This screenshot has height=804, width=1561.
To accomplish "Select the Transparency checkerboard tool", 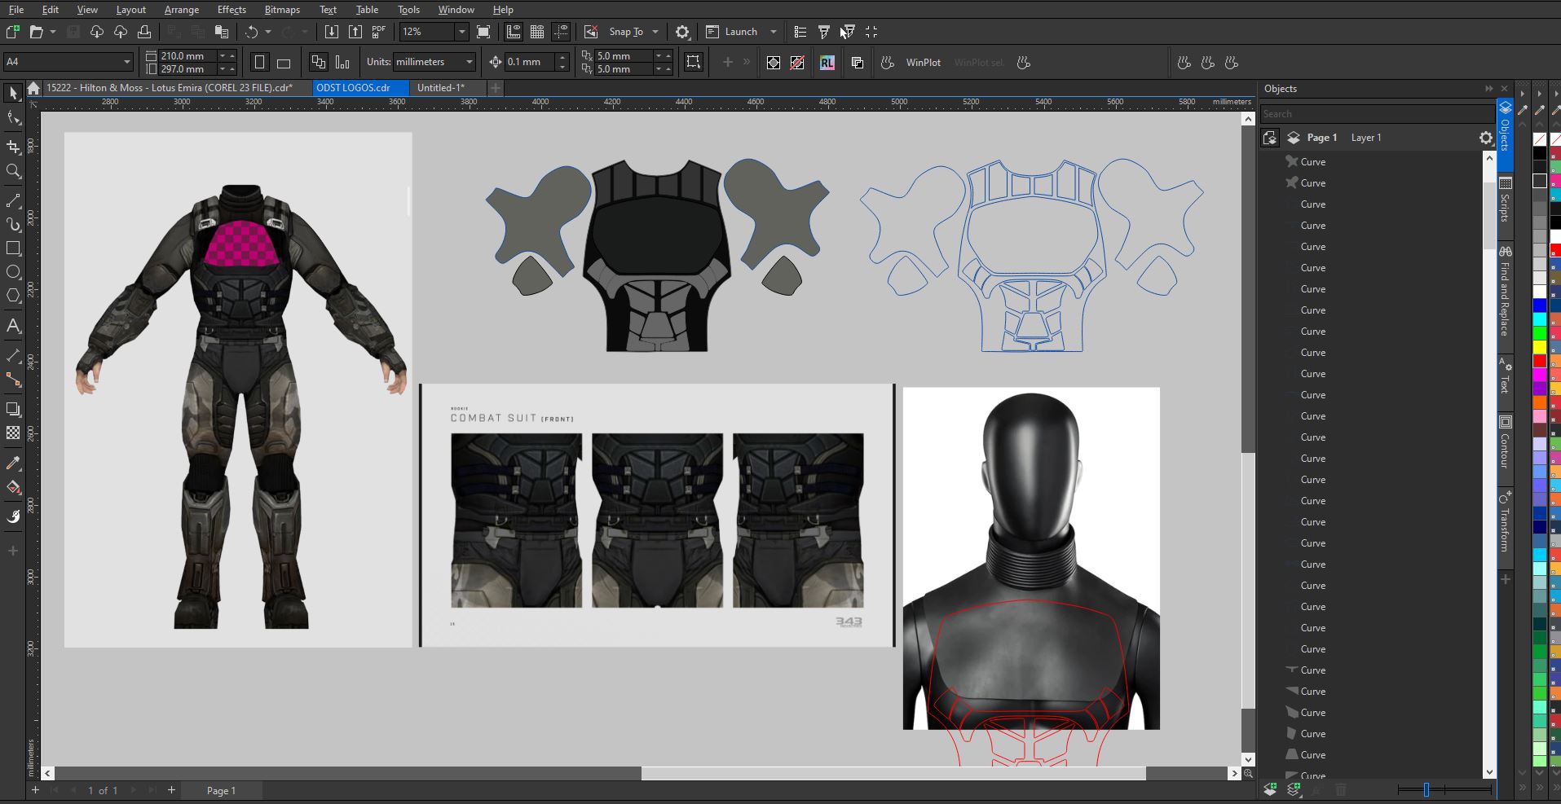I will tap(13, 433).
